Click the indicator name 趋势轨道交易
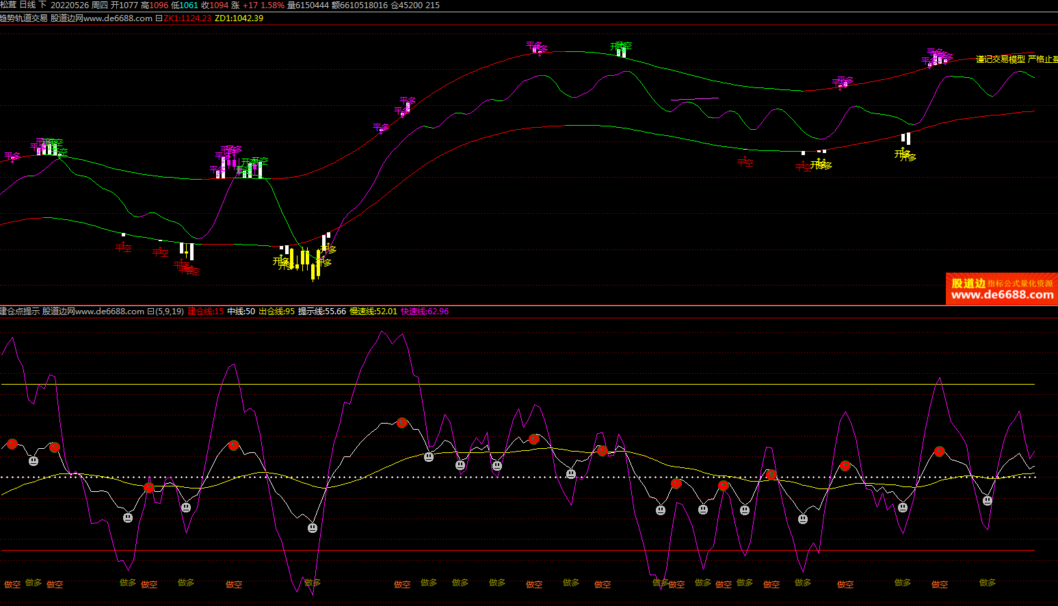1058x606 pixels. pos(24,18)
